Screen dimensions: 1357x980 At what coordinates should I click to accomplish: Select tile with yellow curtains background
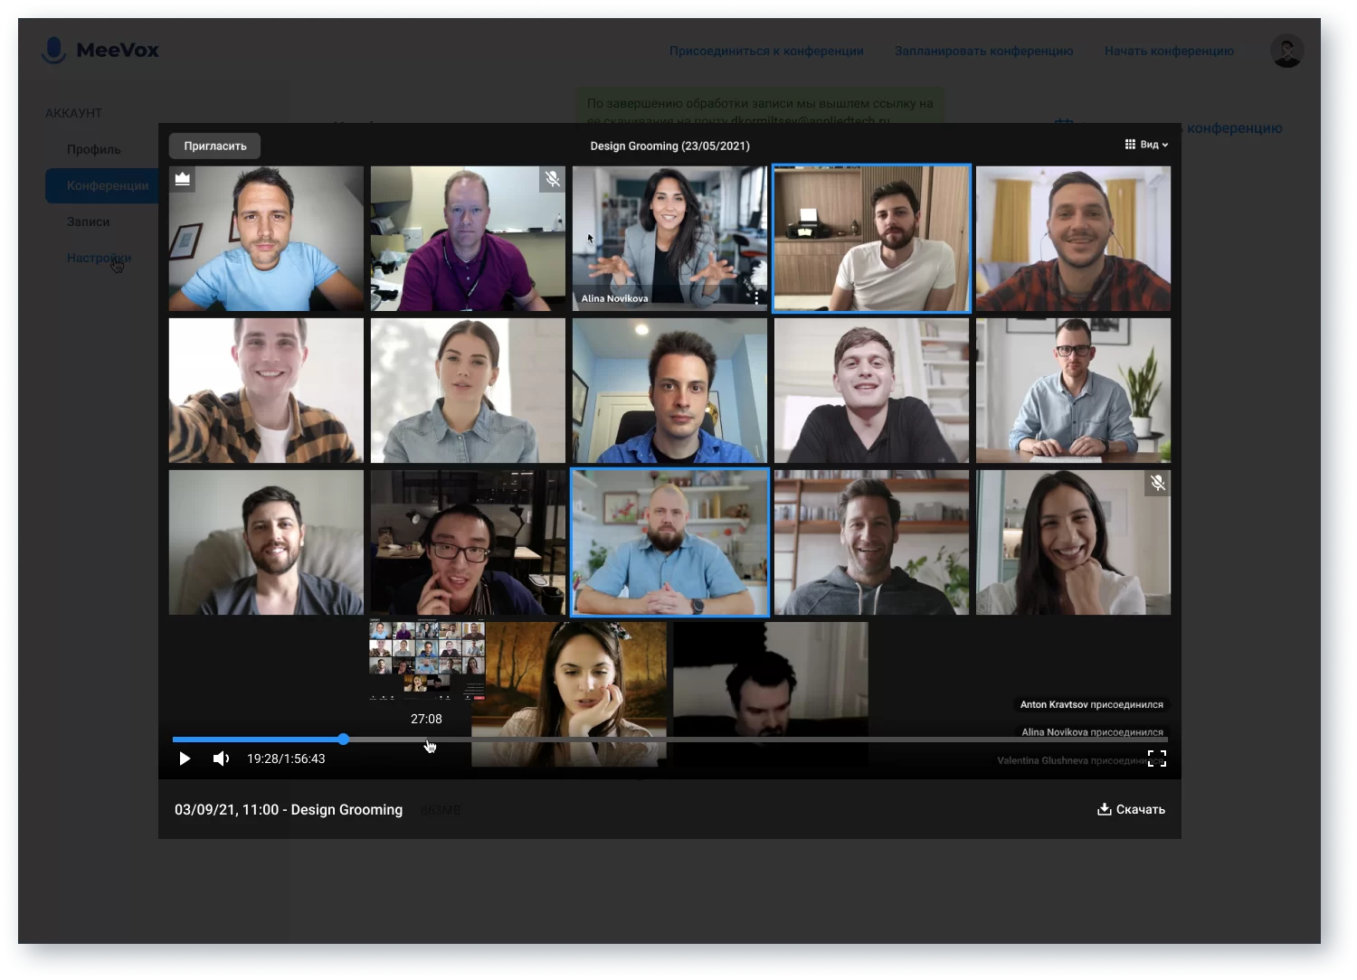tap(1073, 239)
